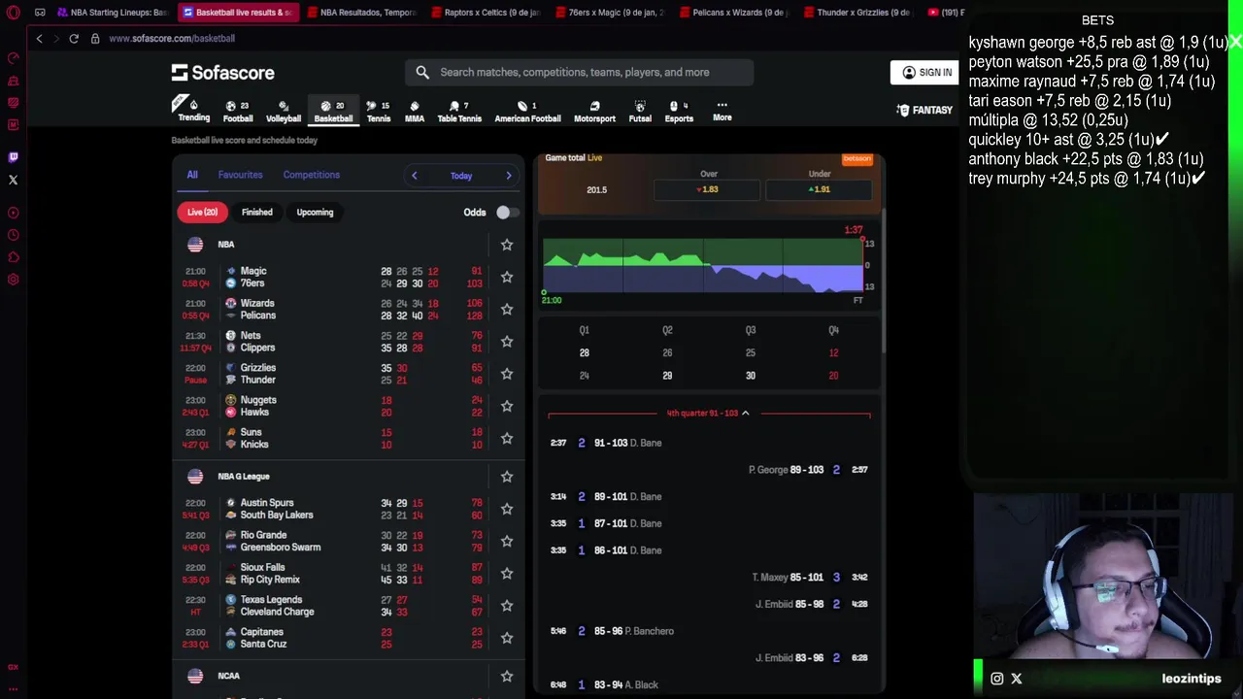This screenshot has width=1243, height=699.
Task: Open American Football category
Action: click(x=527, y=111)
